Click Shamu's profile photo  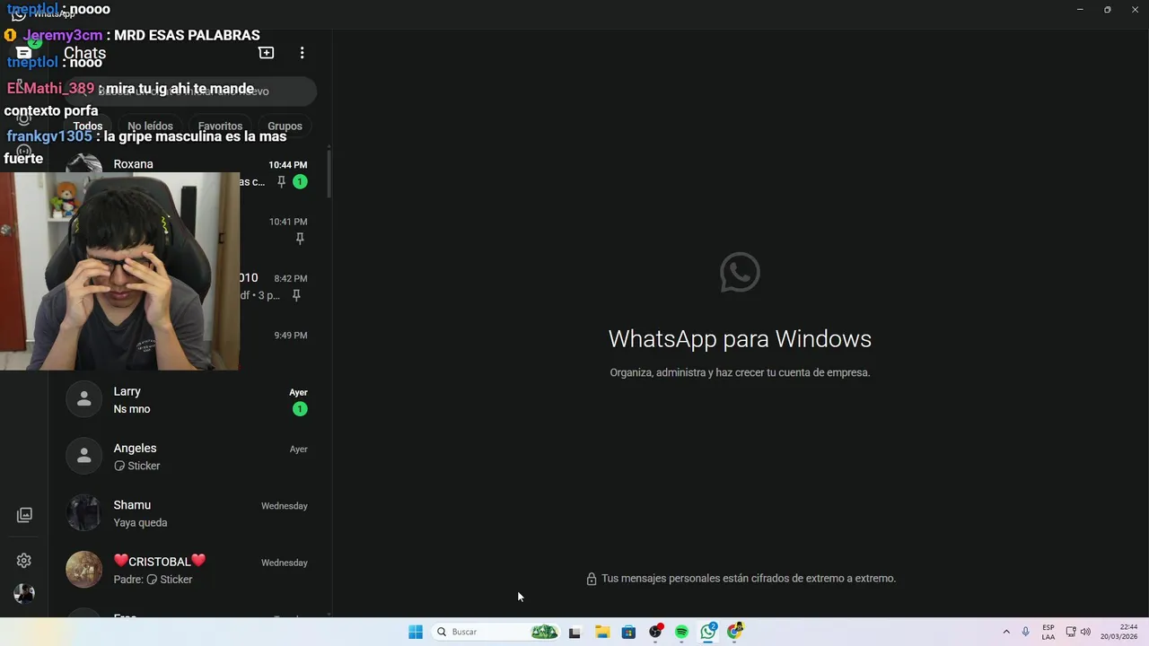[x=84, y=513]
